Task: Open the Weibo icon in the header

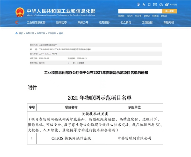Action: pos(166,5)
